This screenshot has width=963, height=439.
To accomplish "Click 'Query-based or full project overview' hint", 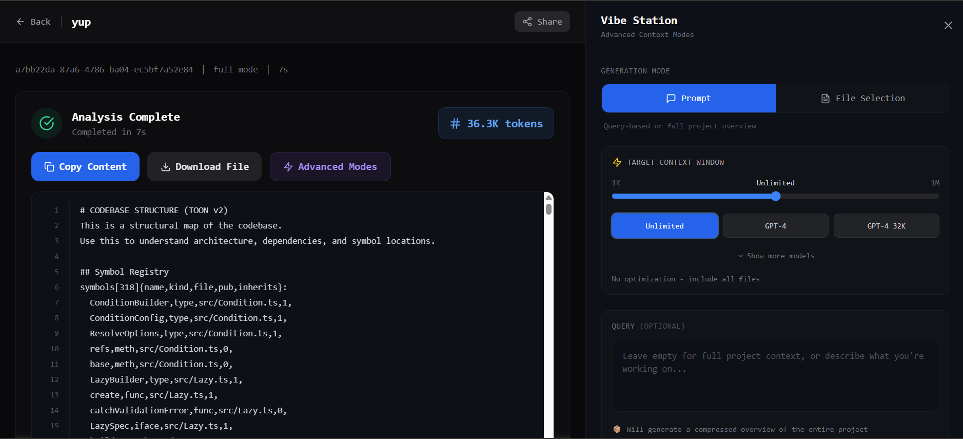I will pos(680,126).
